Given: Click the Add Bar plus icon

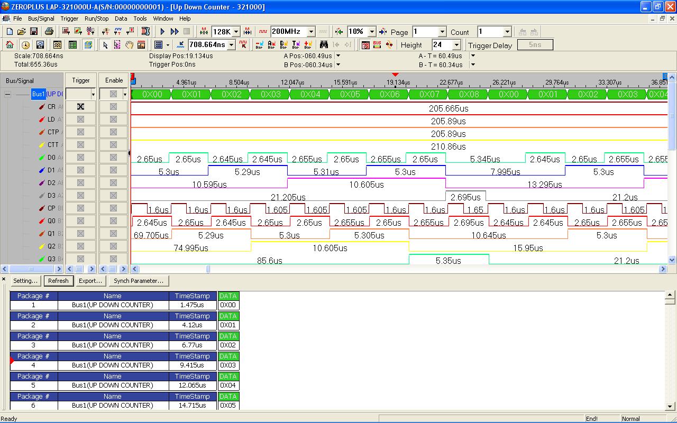Looking at the screenshot, I should click(308, 45).
